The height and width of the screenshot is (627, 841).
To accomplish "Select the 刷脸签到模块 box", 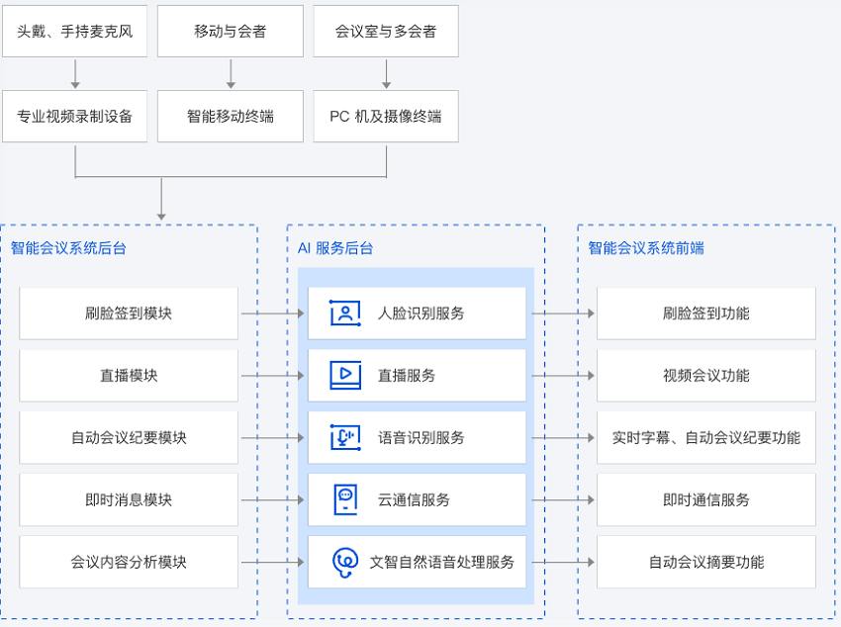I will pos(129,313).
